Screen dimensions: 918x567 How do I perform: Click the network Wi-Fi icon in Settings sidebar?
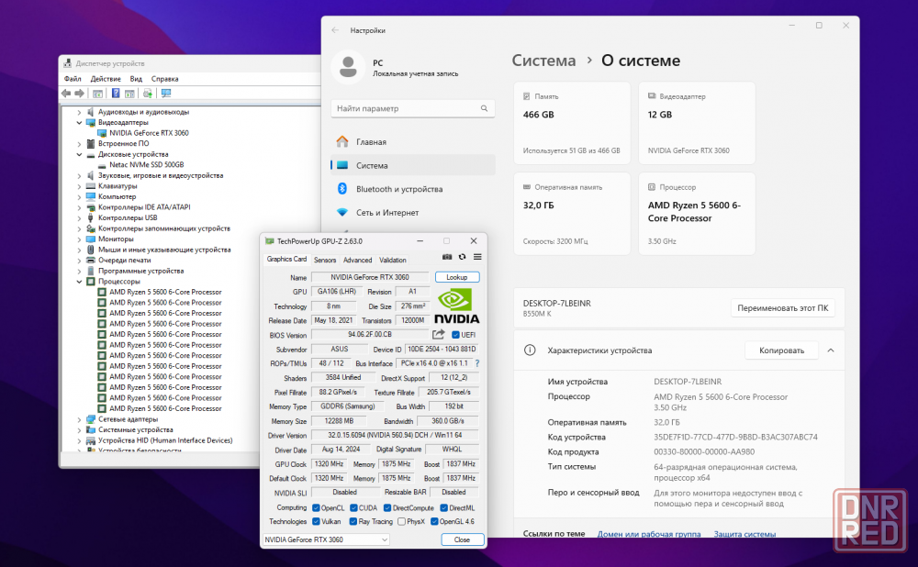coord(342,213)
